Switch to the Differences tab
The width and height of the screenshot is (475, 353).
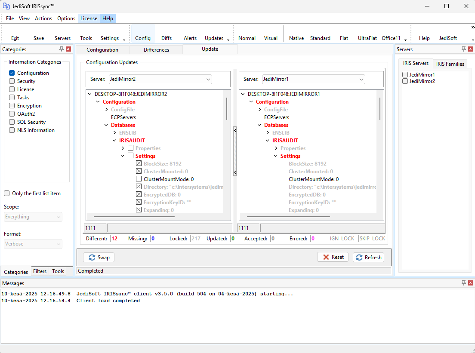point(156,49)
